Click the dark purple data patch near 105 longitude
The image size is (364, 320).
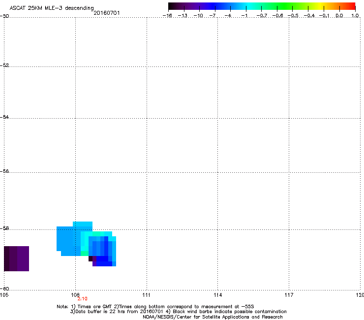pos(17,258)
